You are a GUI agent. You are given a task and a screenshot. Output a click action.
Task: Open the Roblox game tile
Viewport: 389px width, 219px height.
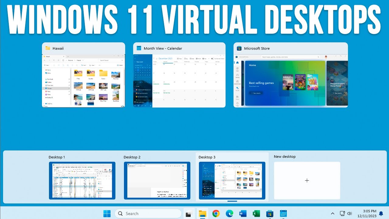click(x=288, y=82)
